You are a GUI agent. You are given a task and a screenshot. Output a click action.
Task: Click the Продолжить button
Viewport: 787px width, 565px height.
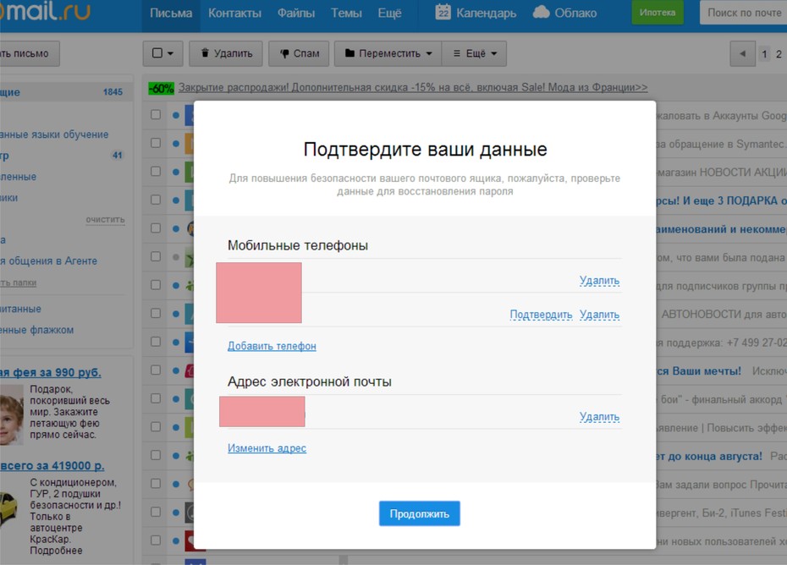click(420, 513)
